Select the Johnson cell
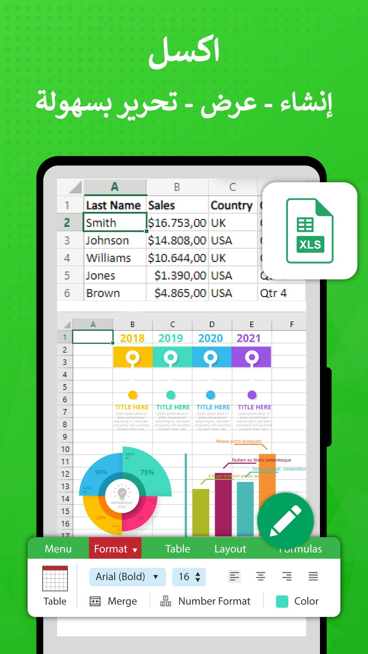368x654 pixels. point(115,240)
